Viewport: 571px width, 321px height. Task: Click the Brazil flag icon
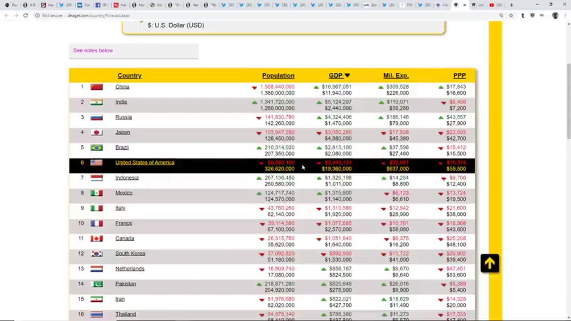[x=96, y=148]
